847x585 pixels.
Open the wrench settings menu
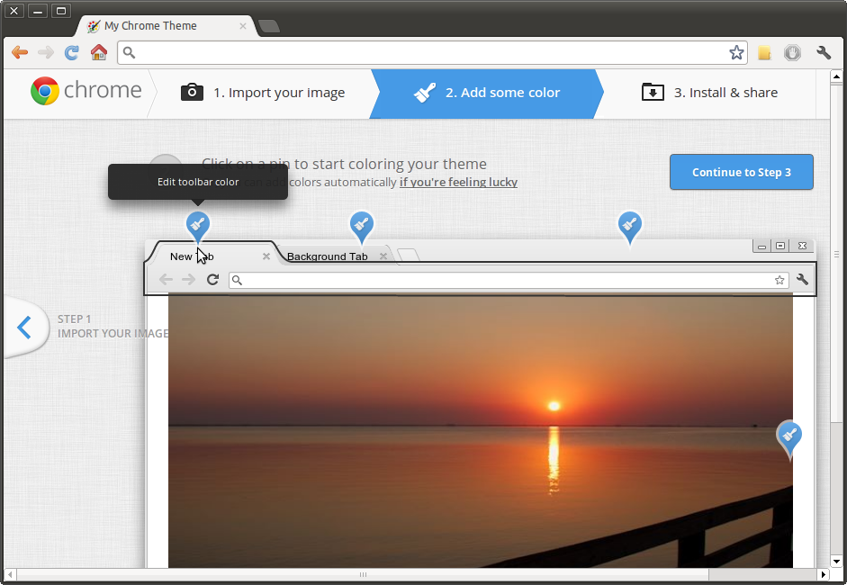[823, 53]
